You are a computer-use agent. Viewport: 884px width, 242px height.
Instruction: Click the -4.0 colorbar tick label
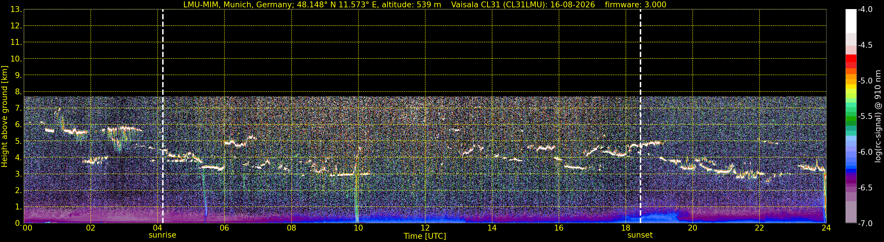[x=865, y=10]
